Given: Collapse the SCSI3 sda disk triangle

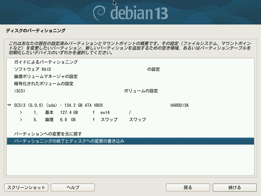Looking at the screenshot, I should click(x=9, y=106).
